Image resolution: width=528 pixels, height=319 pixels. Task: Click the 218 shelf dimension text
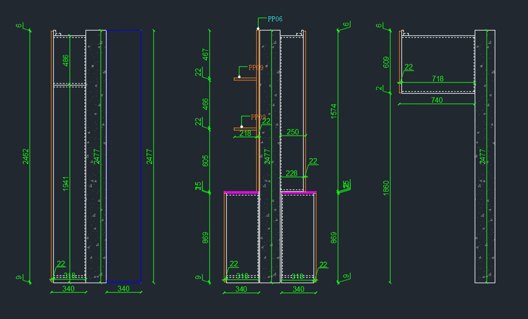245,133
